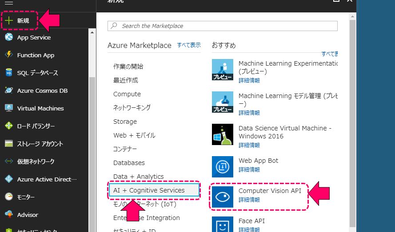Viewport: 395px width, 232px height.
Task: Click the Data Science Virtual Machine icon
Action: click(x=223, y=134)
